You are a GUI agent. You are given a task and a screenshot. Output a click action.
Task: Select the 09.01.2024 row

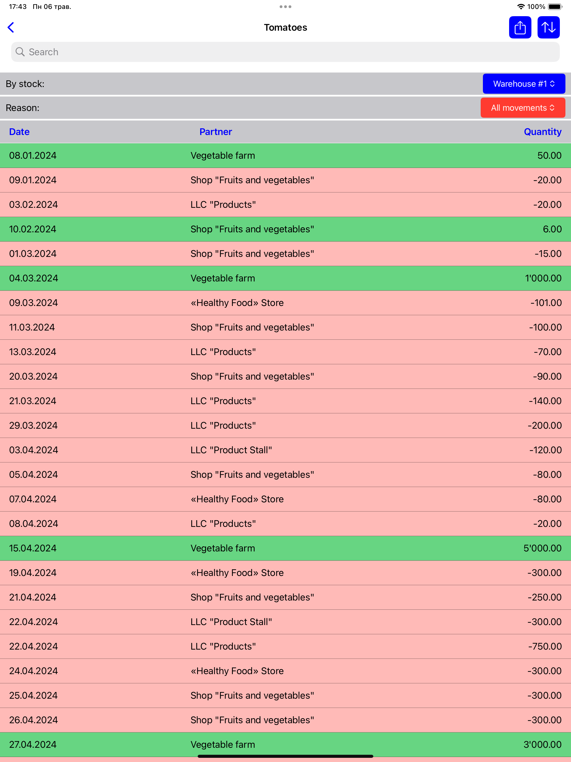click(x=285, y=180)
